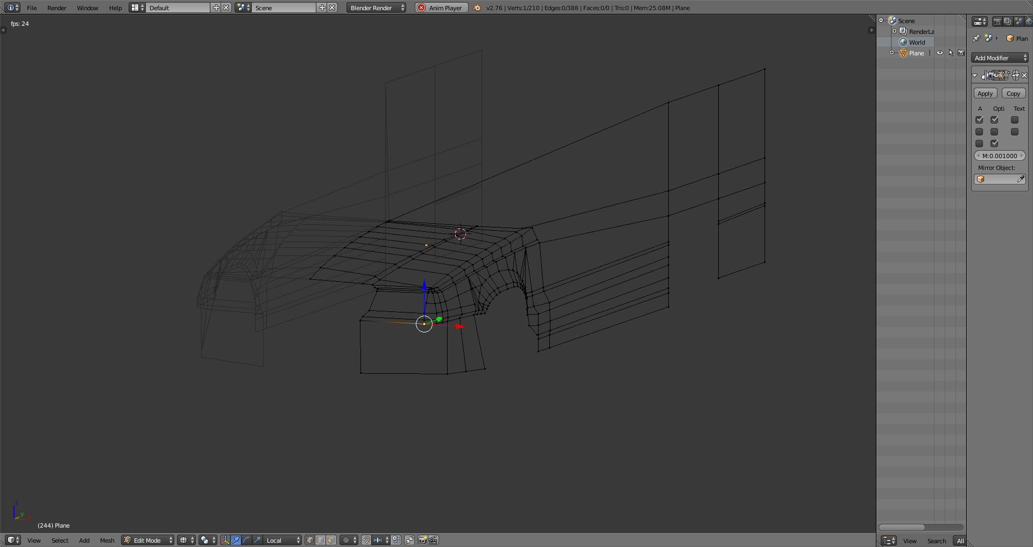The image size is (1033, 547).
Task: Enable the translate manipulator arrow icon
Action: click(x=236, y=540)
